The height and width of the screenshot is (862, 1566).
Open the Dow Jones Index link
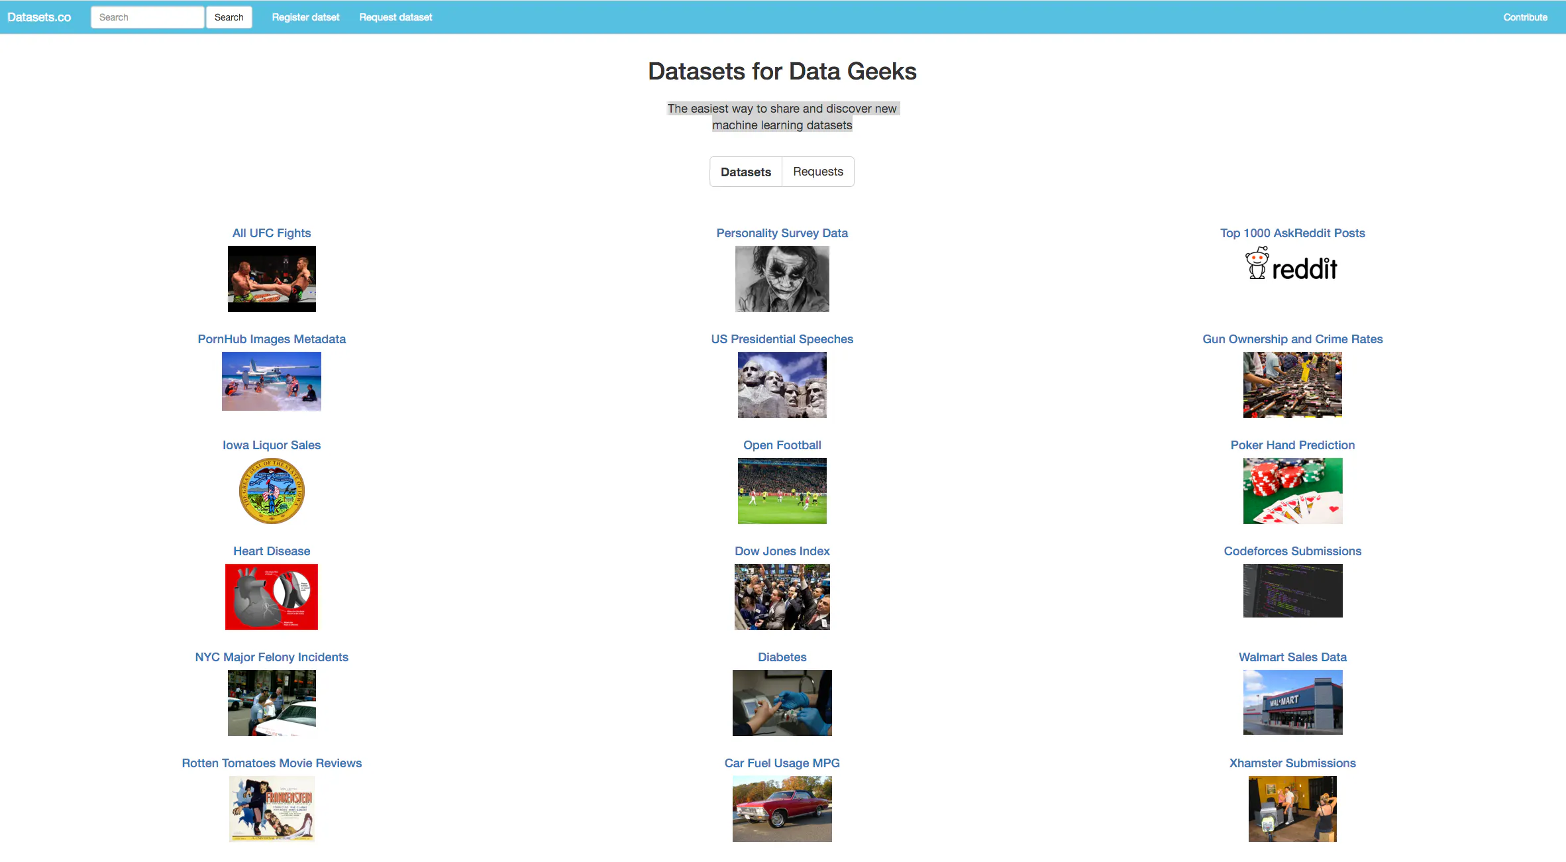click(782, 551)
